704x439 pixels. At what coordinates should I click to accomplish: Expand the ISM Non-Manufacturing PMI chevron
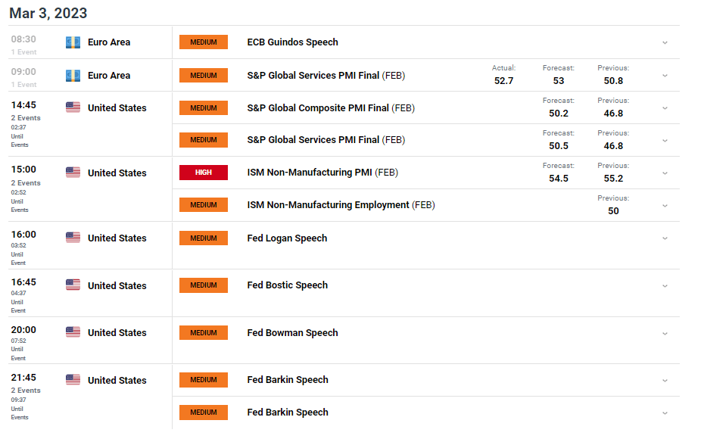(665, 173)
